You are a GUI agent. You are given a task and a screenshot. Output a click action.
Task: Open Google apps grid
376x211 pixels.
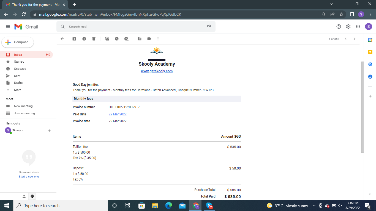(358, 27)
